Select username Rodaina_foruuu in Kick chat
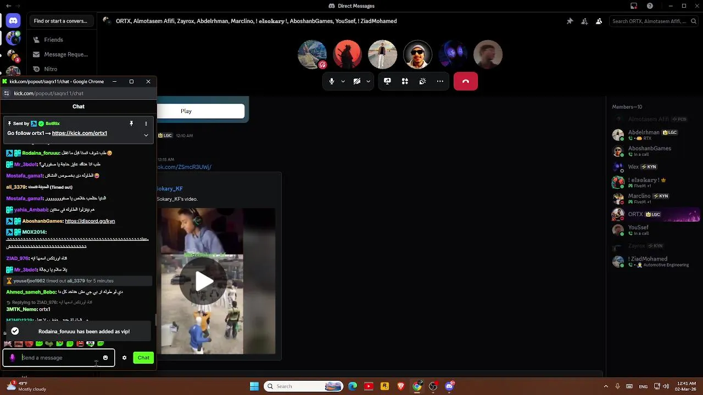Image resolution: width=703 pixels, height=395 pixels. click(41, 153)
